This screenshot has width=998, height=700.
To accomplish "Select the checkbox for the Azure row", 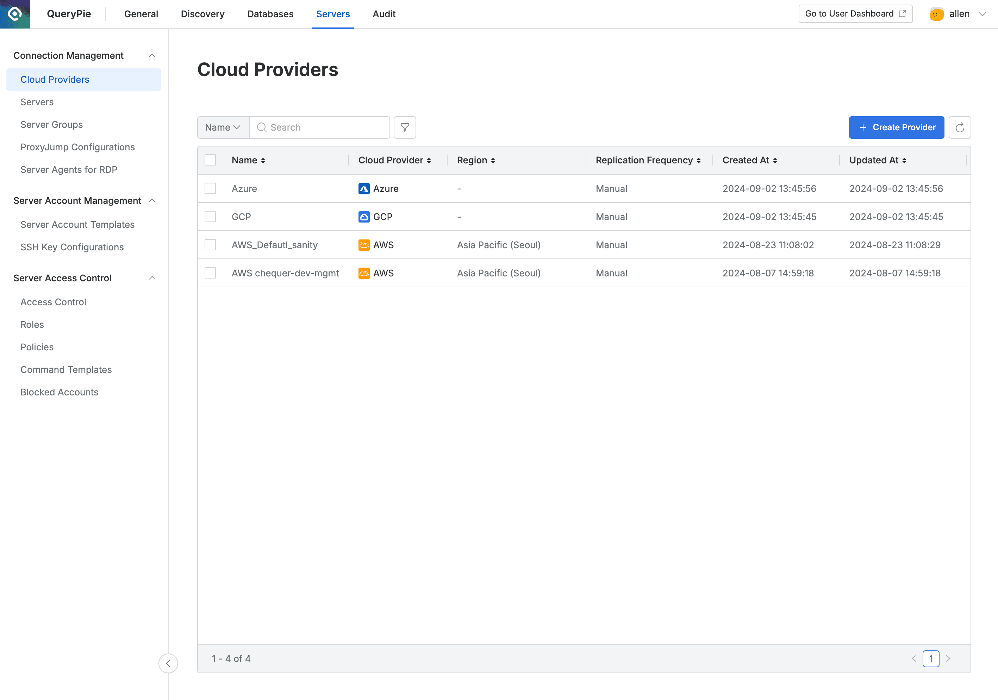I will point(210,189).
